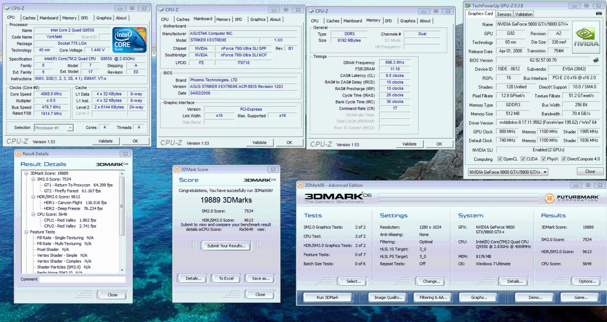This screenshot has height=322, width=607.
Task: Click the Intel Core 2 Quad logo
Action: tap(129, 40)
